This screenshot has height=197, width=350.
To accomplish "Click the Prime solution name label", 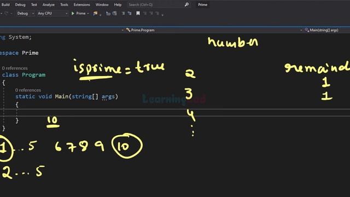I will (x=202, y=5).
